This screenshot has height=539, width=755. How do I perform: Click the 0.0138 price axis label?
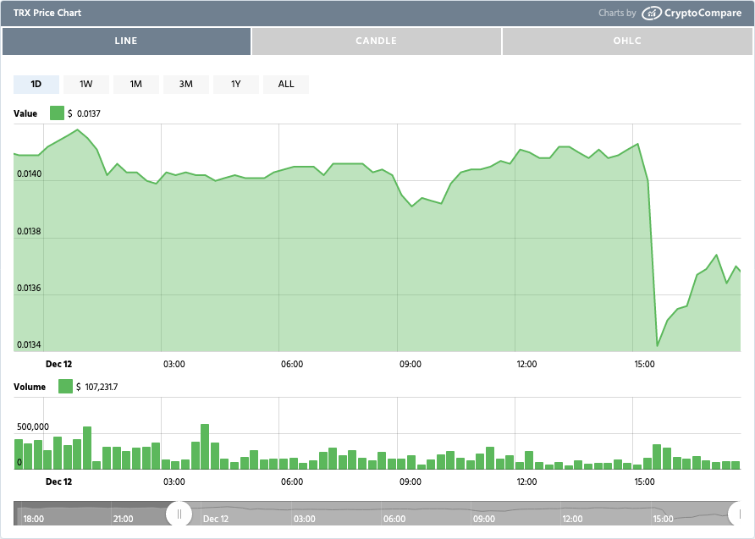tap(30, 232)
